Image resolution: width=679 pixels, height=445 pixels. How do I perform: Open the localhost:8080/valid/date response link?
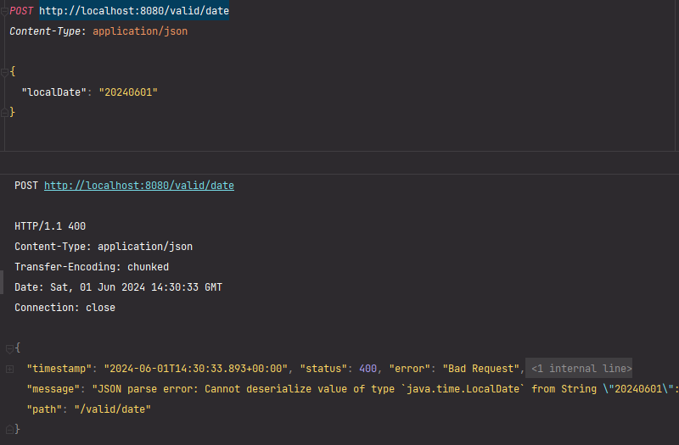(139, 186)
